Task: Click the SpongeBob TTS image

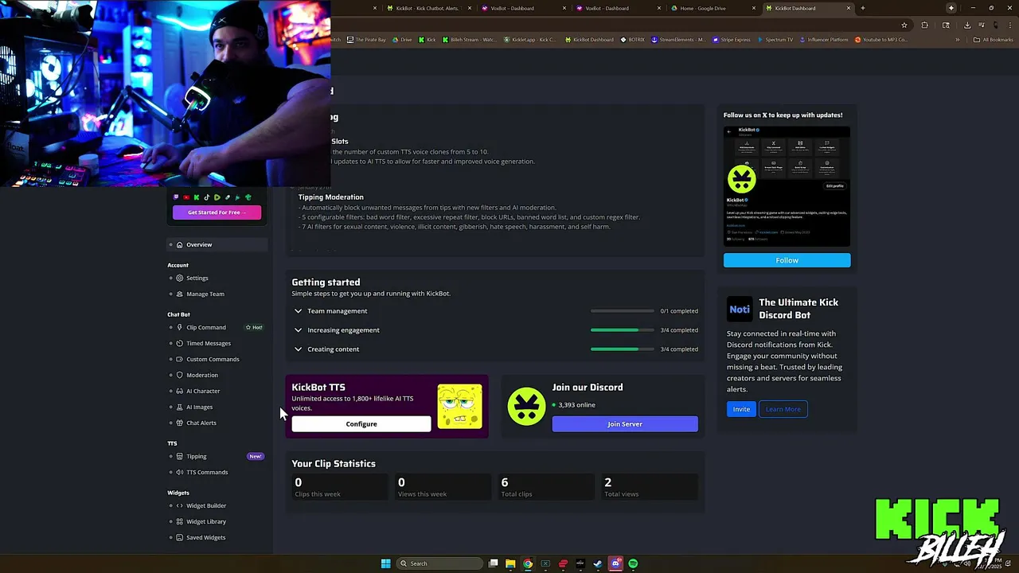Action: [459, 406]
